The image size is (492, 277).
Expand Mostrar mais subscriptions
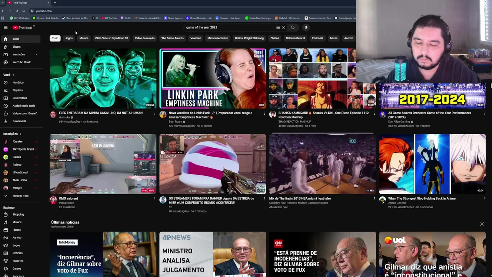coord(20,195)
